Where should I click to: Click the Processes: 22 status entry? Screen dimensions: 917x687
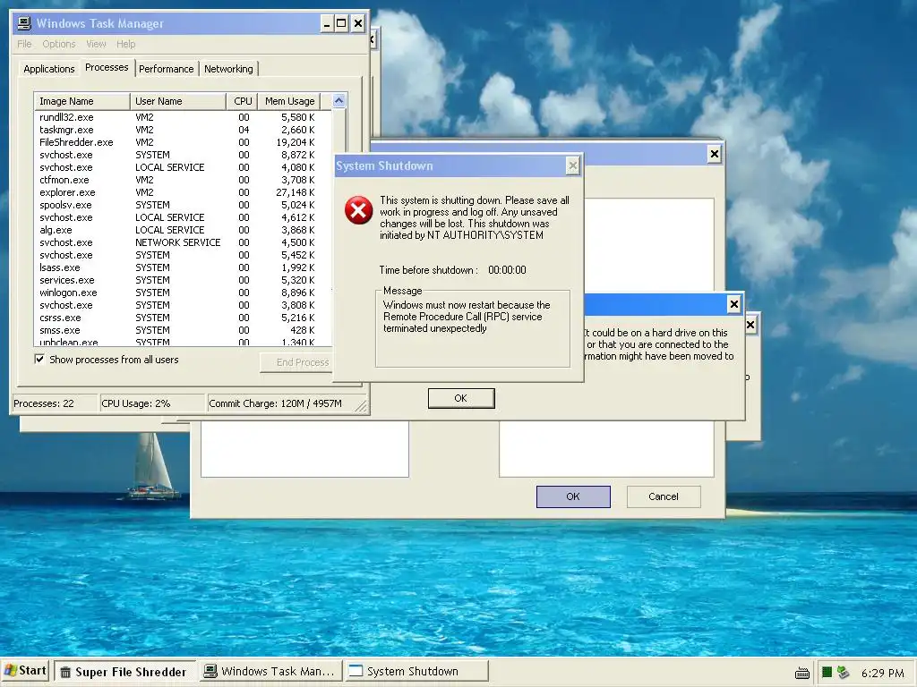coord(55,403)
